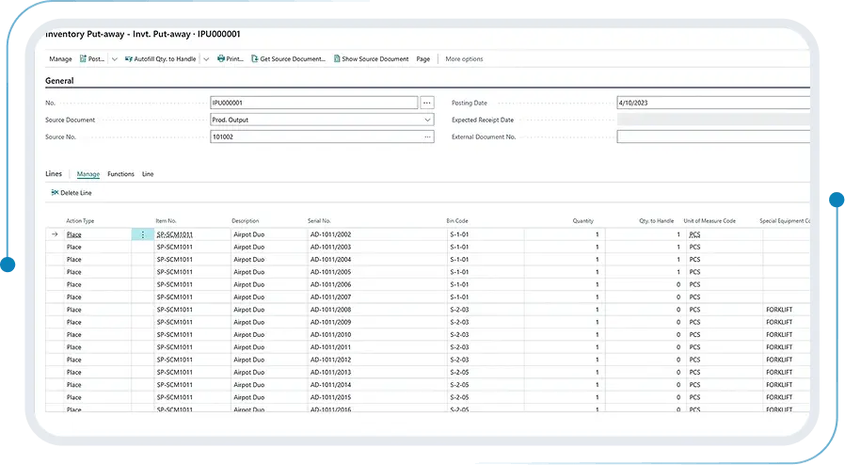Viewport: 845px width, 465px height.
Task: Click Qty. to Handle in AD-1011/2004 row
Action: tap(678, 260)
